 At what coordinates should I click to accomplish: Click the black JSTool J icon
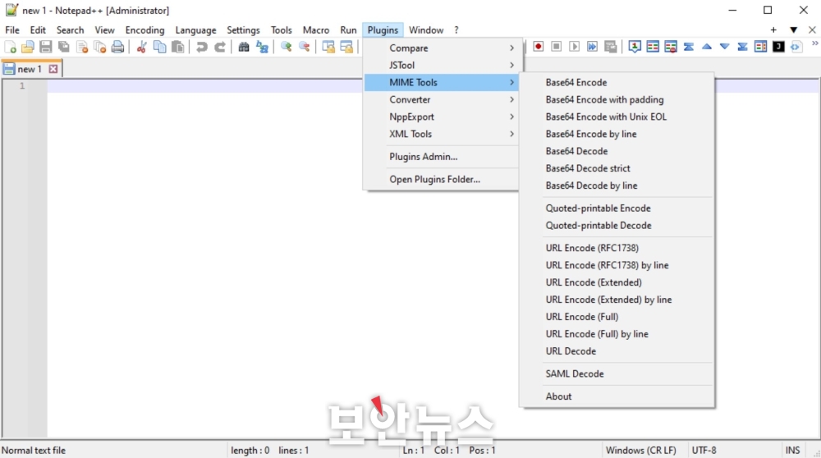coord(778,47)
